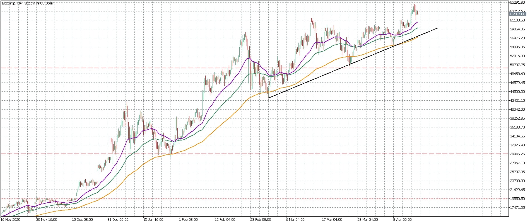Click the '15 Dec 08:00' date label
The image size is (530, 223).
(82, 220)
